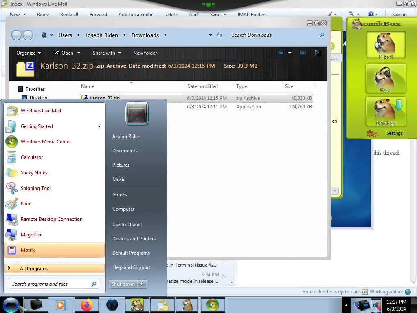
Task: Select the Karlson_32.zip file row
Action: [196, 98]
